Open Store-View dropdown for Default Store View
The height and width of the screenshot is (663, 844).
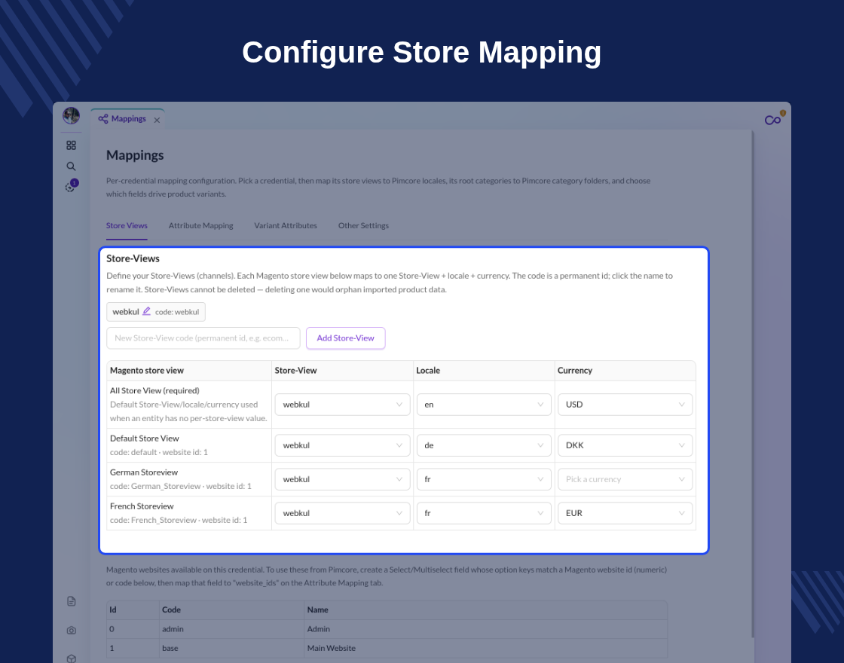[x=342, y=445]
